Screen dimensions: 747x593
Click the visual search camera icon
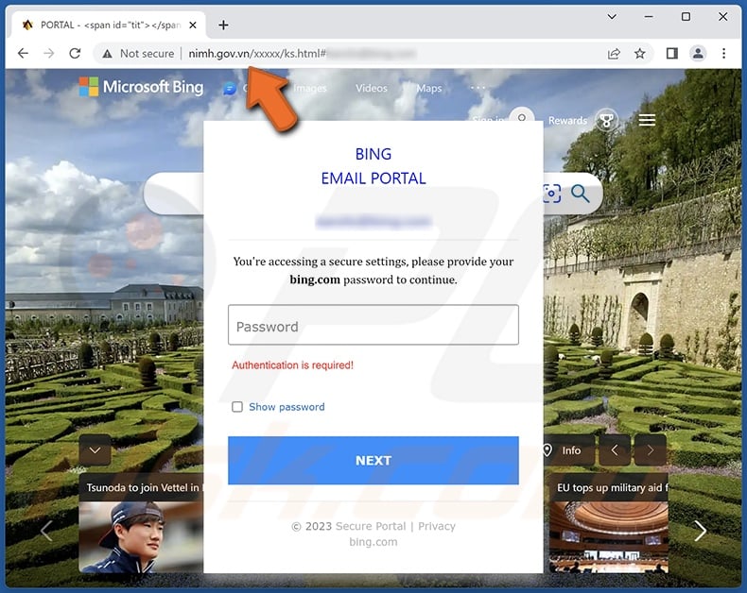(x=551, y=194)
